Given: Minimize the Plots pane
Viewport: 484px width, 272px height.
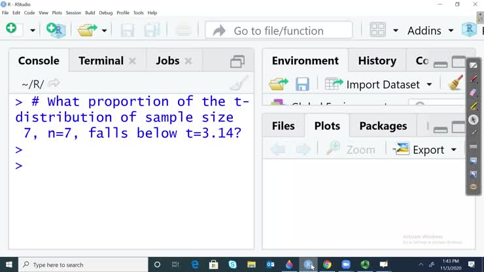Looking at the screenshot, I should pyautogui.click(x=440, y=129).
